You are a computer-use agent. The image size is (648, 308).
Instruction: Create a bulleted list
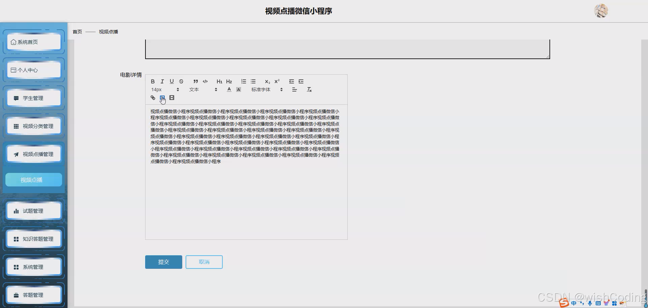click(x=253, y=81)
